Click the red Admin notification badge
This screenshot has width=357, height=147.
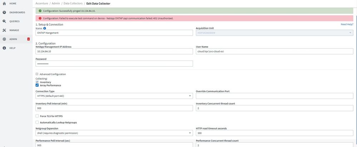(29, 39)
